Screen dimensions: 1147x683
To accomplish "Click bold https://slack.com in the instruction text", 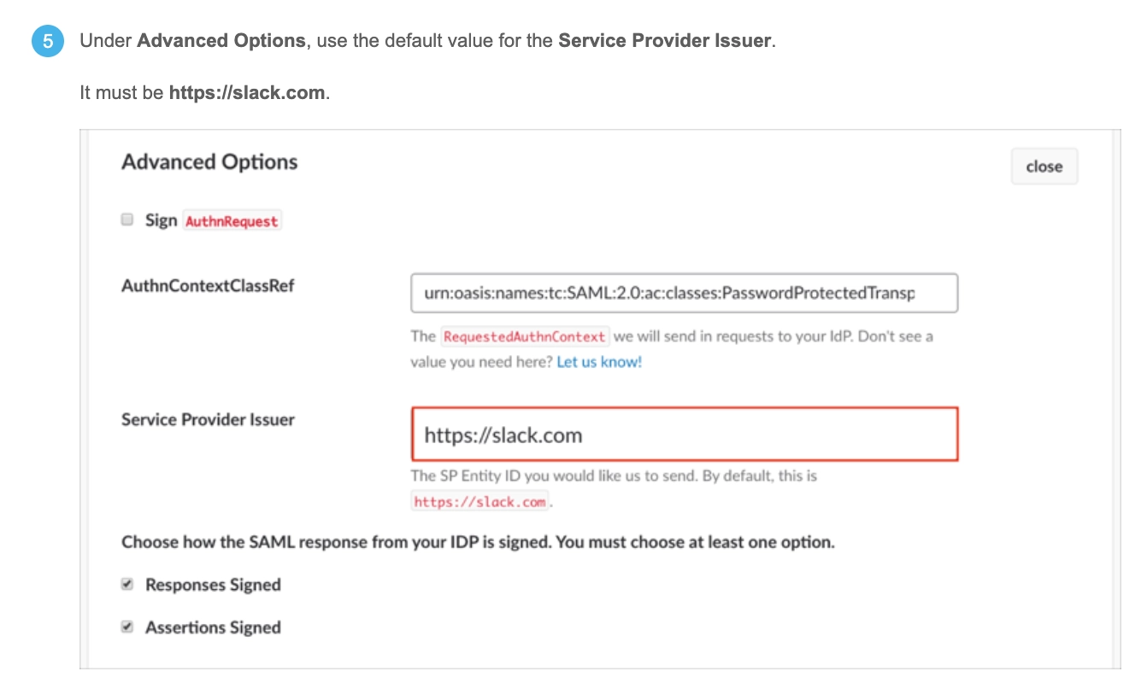I will [x=247, y=92].
